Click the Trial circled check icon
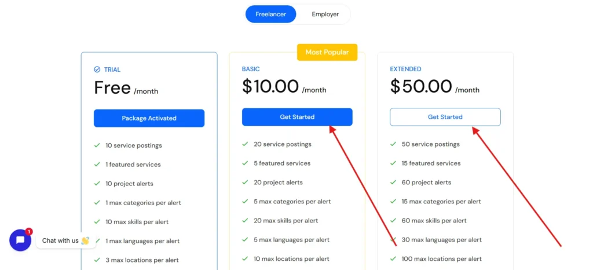This screenshot has height=270, width=593. [97, 70]
